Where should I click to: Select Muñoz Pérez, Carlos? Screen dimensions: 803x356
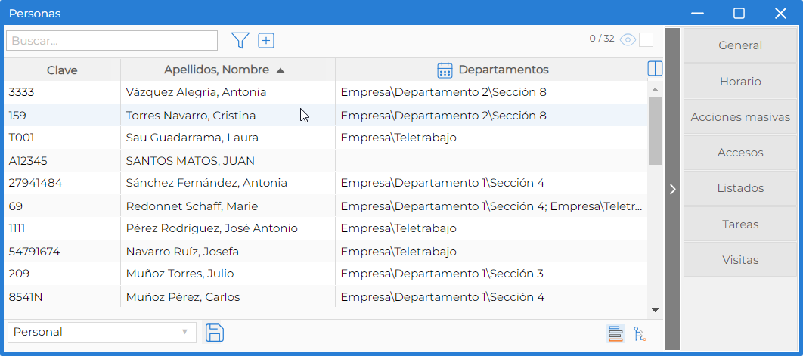click(x=326, y=296)
